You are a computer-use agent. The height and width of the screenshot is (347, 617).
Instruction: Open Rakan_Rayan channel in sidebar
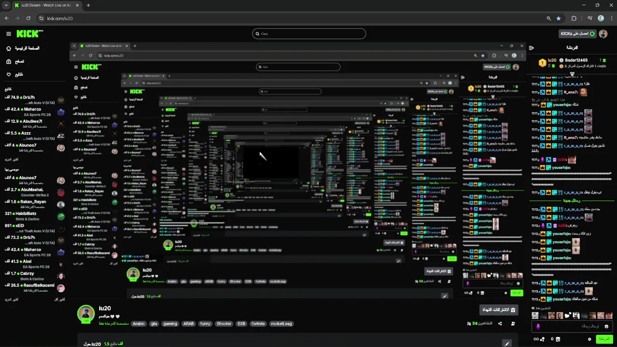coord(34,204)
